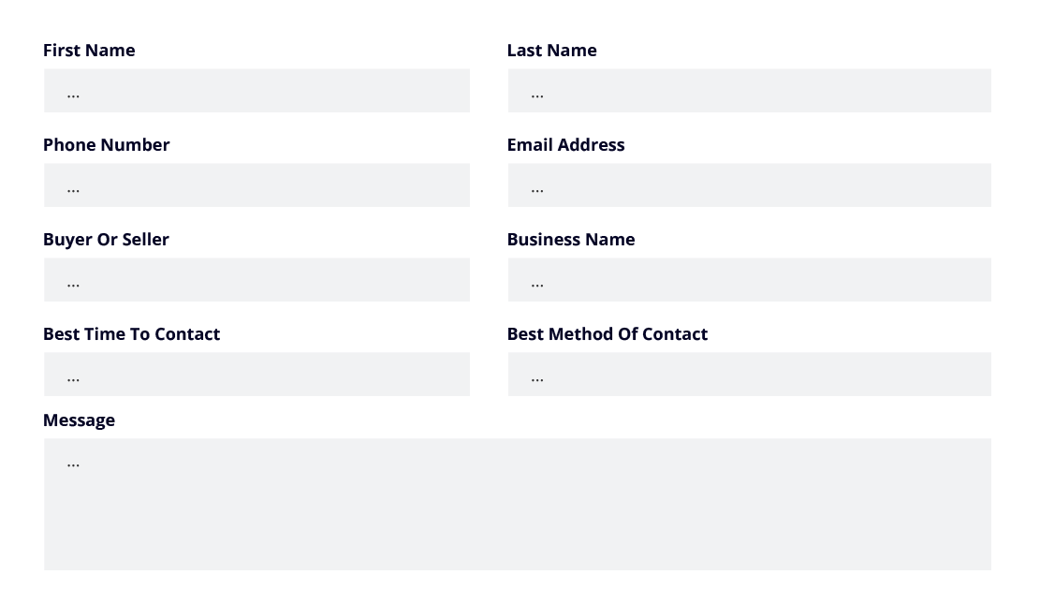Click the First Name input field
Screen dimensions: 1040x604
(256, 91)
